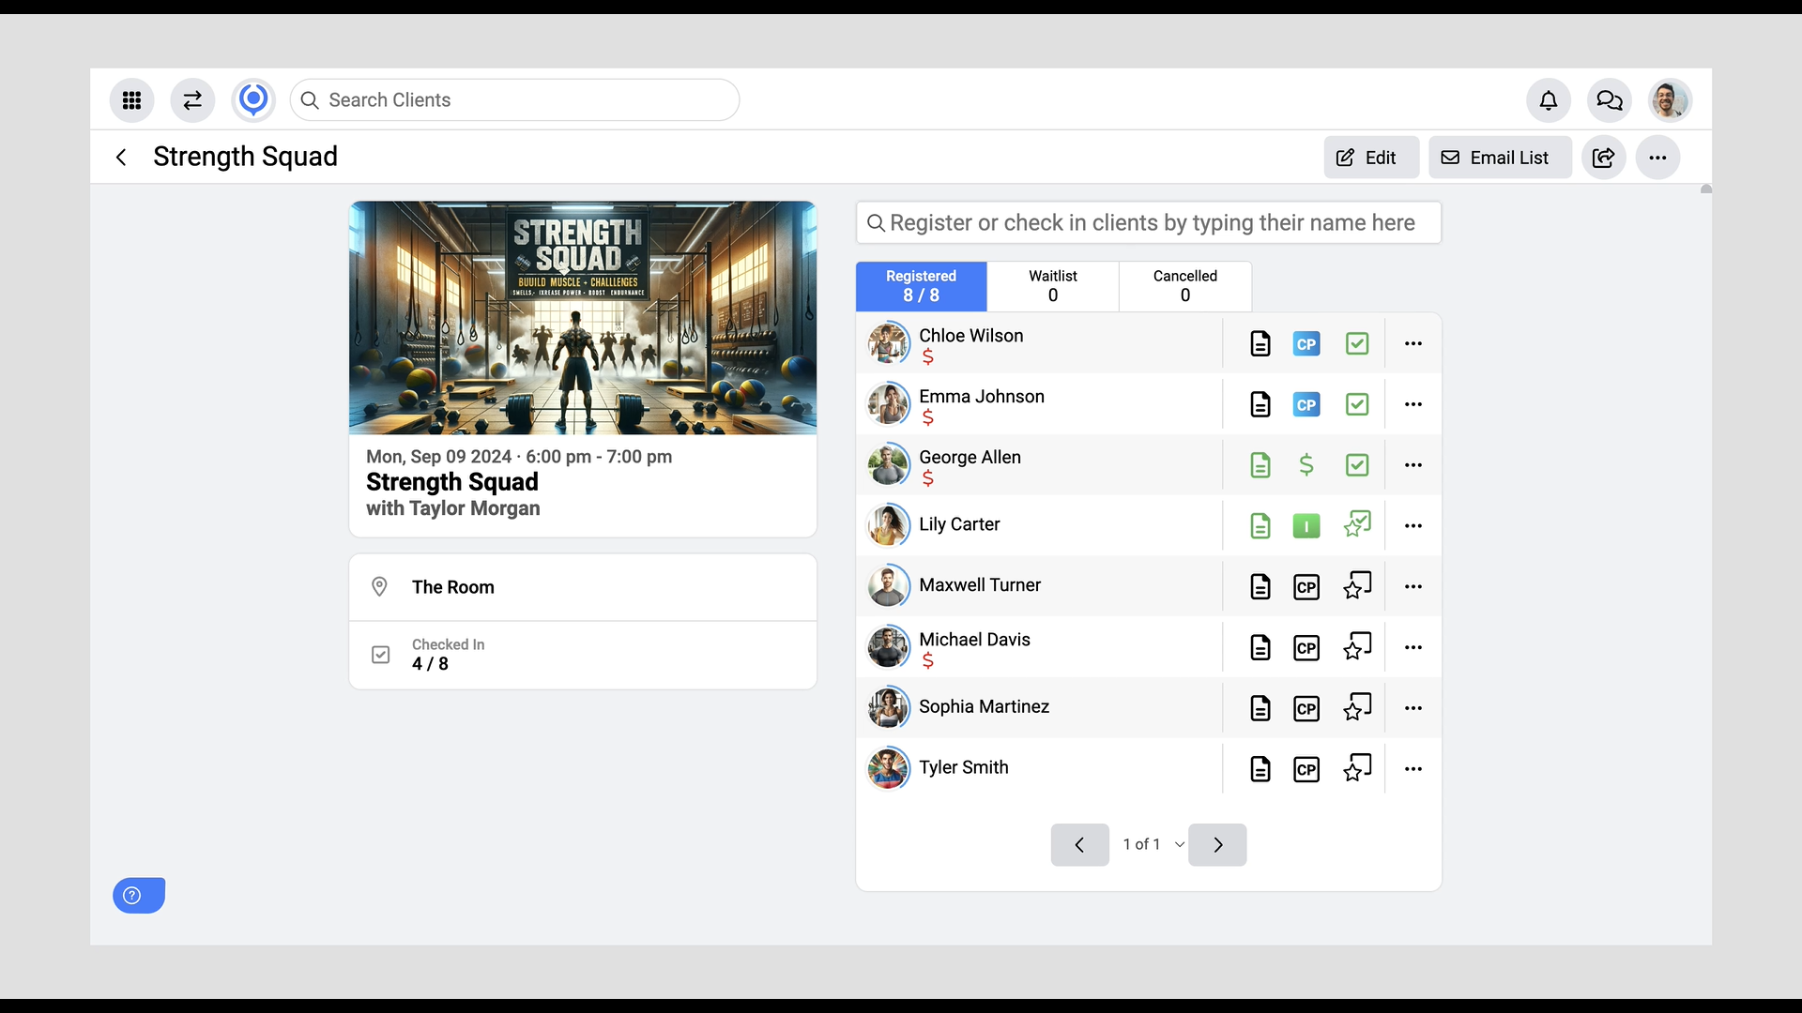
Task: Click Lily Carter's green pass icon
Action: point(1306,526)
